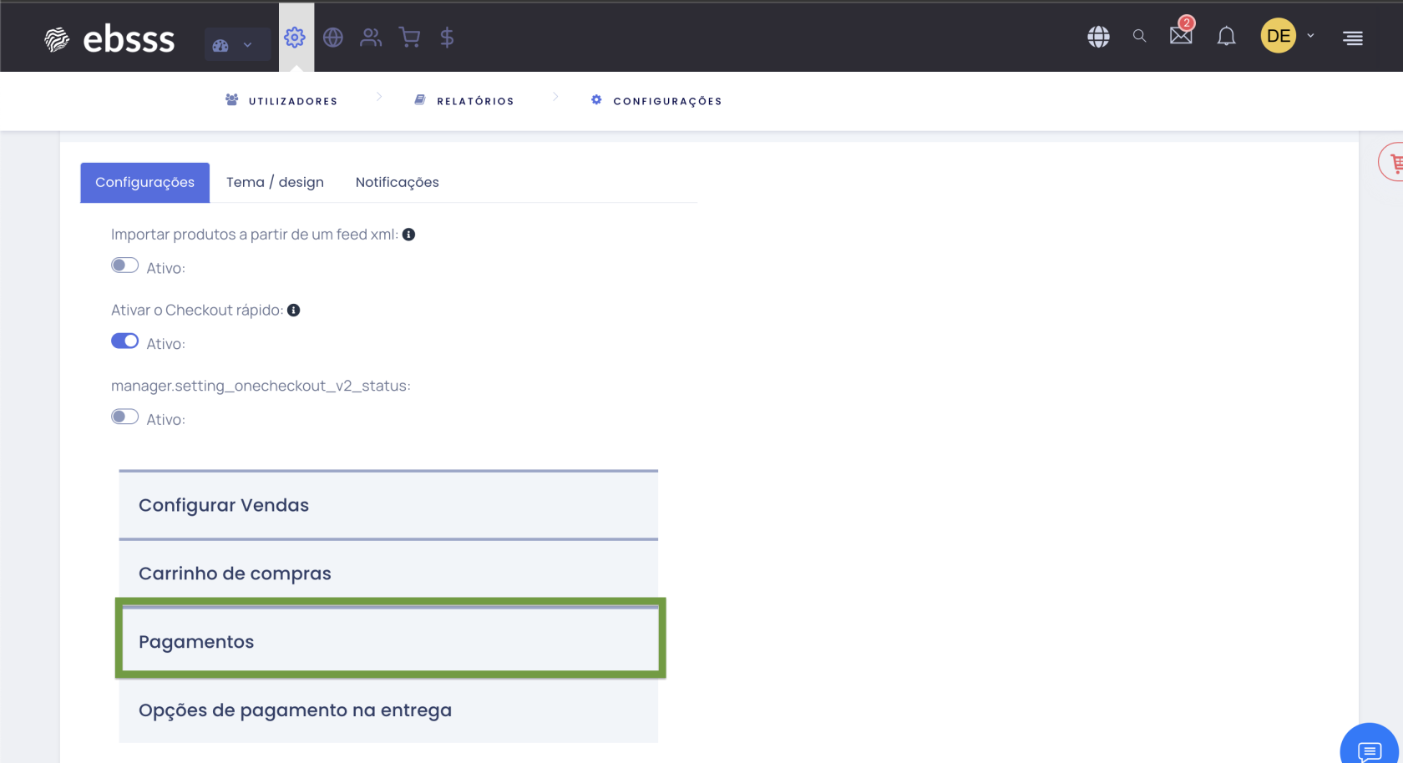The width and height of the screenshot is (1403, 763).
Task: Open the notifications bell
Action: coord(1226,37)
